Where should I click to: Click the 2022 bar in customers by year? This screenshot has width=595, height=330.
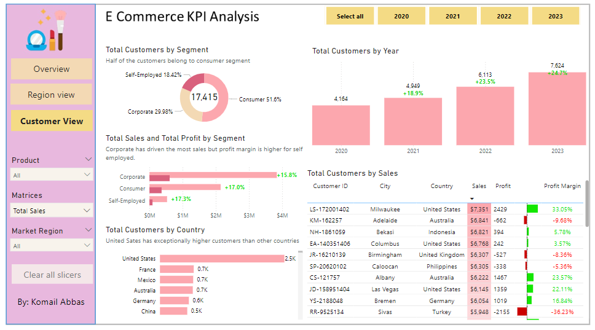coord(485,116)
